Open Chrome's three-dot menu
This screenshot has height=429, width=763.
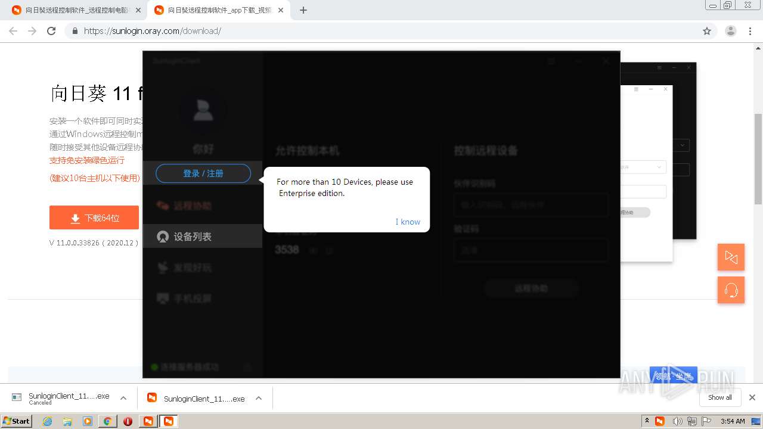click(750, 31)
